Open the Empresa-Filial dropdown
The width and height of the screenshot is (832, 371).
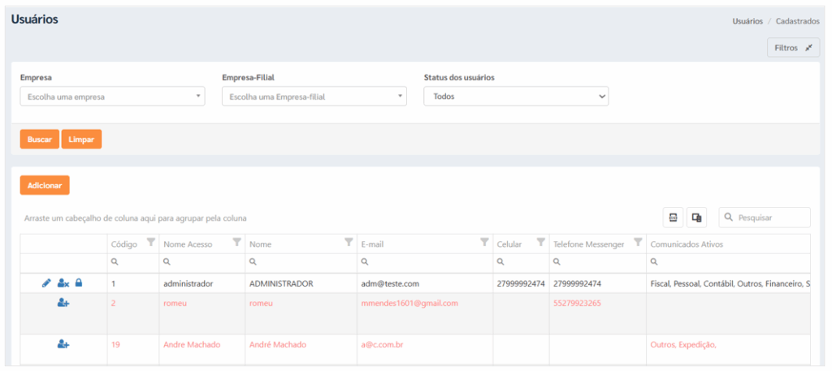coord(314,97)
